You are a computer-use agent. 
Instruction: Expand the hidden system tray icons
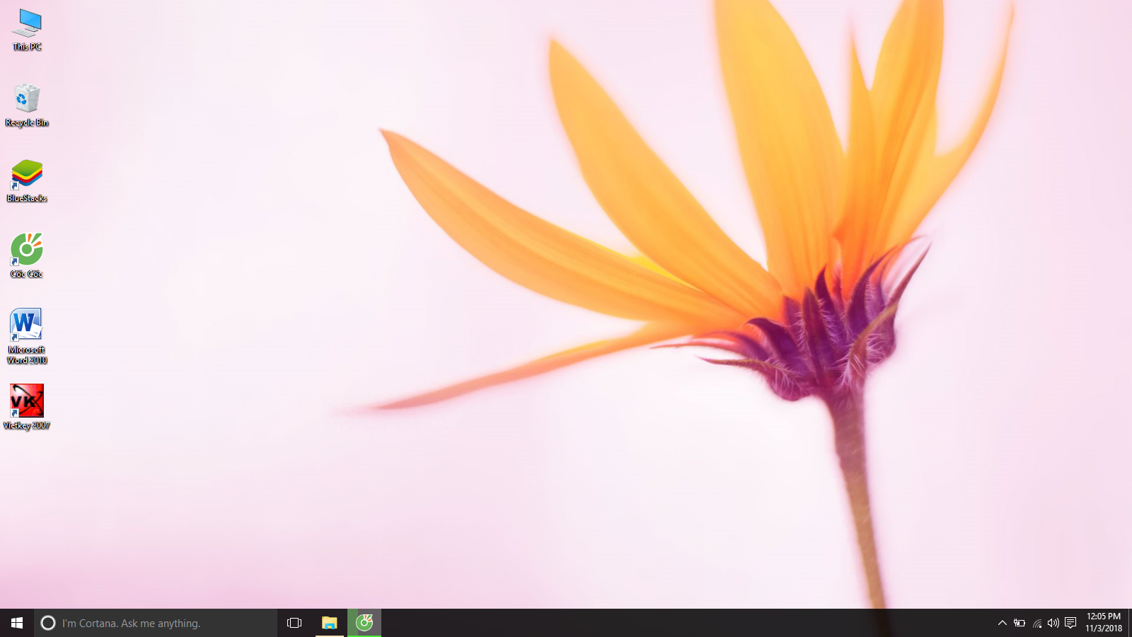1002,623
